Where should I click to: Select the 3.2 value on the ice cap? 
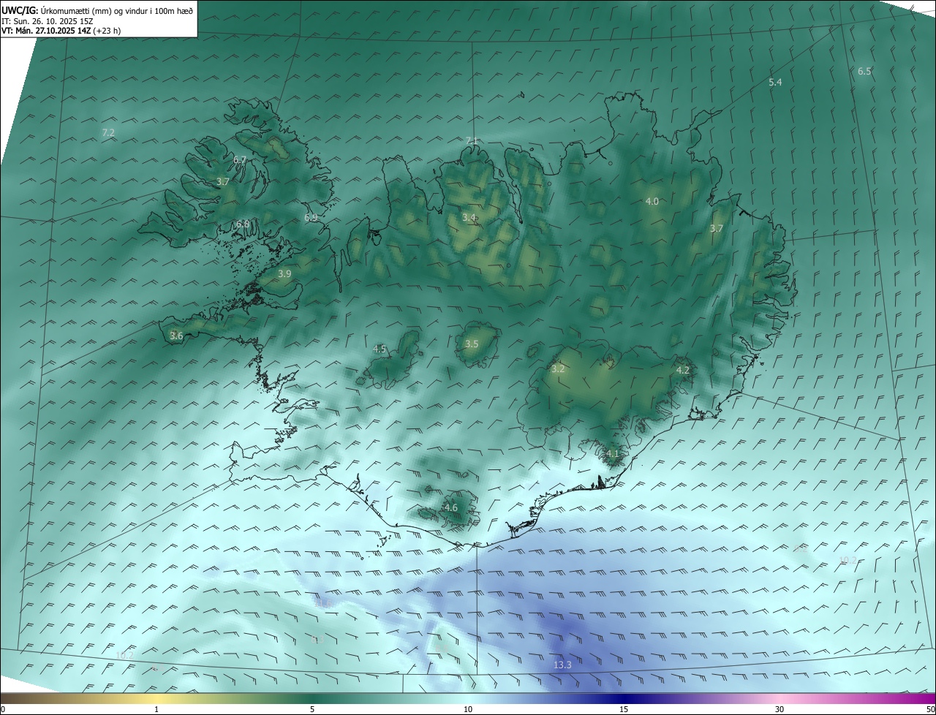tap(558, 369)
